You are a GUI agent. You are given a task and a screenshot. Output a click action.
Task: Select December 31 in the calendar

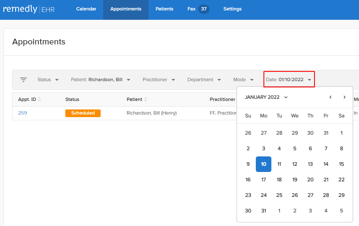(326, 133)
